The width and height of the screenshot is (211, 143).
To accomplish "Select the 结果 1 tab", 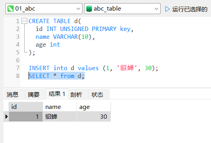I will pyautogui.click(x=57, y=94).
